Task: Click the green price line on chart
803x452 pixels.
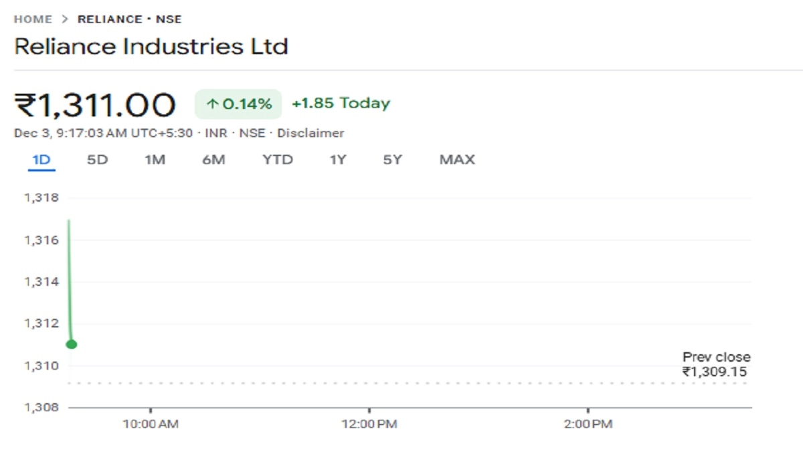Action: coord(69,281)
